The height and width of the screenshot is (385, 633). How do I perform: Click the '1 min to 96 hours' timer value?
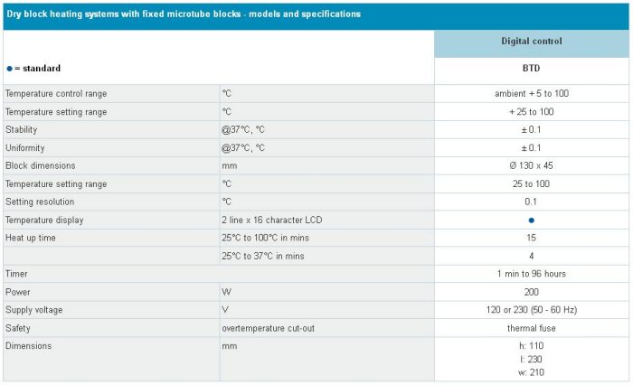pos(532,274)
